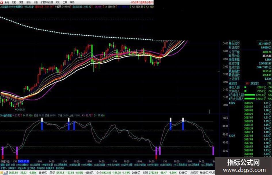
Task: Open the 报价 menu
Action: (x=28, y=2)
